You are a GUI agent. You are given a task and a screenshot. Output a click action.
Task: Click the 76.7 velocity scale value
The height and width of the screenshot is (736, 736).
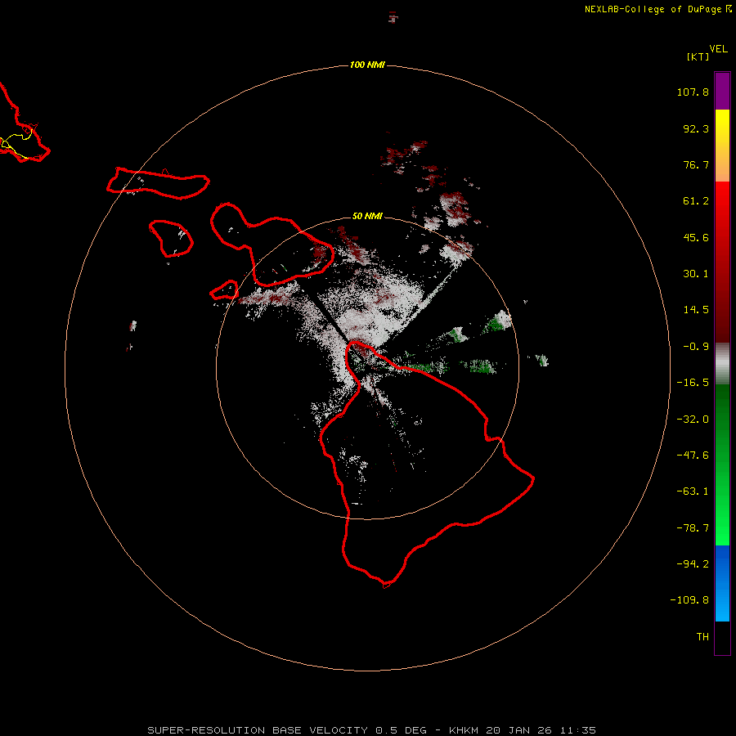click(696, 164)
